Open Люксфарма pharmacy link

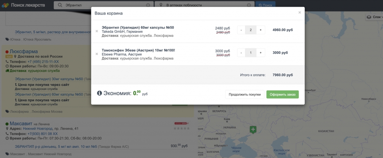(x=24, y=52)
